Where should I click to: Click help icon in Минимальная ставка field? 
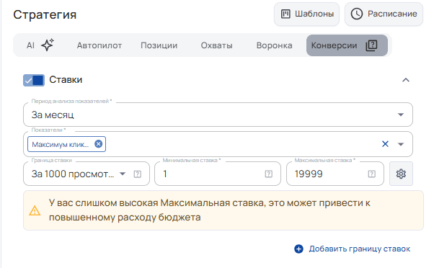[x=269, y=174]
